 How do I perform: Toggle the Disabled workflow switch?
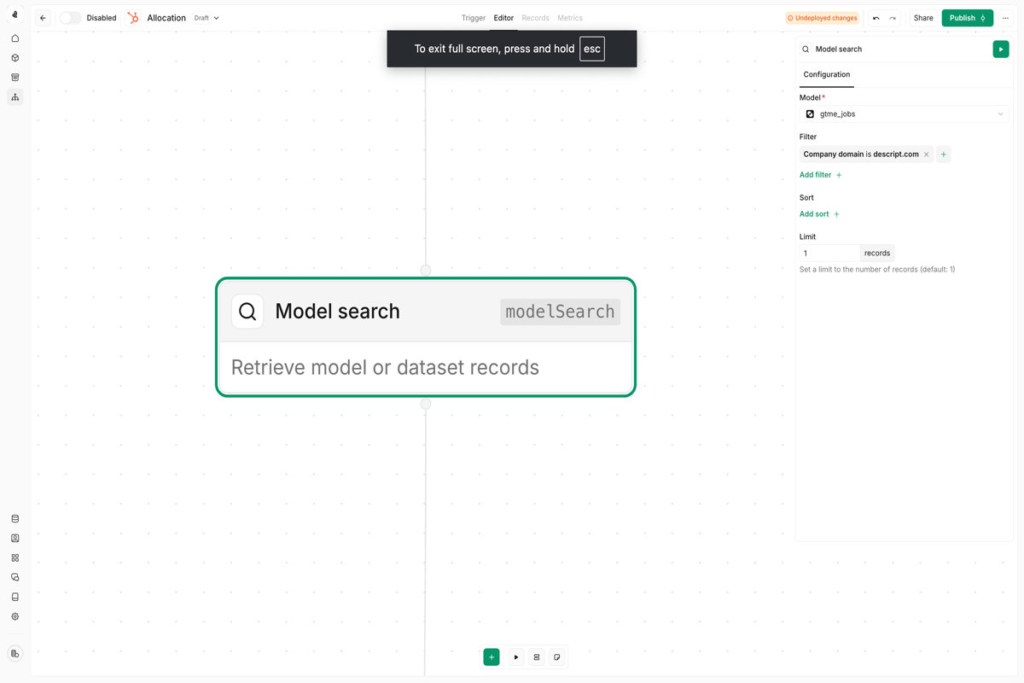tap(70, 18)
